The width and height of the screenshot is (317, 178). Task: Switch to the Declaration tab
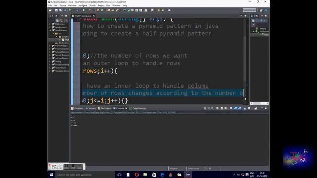[105, 109]
